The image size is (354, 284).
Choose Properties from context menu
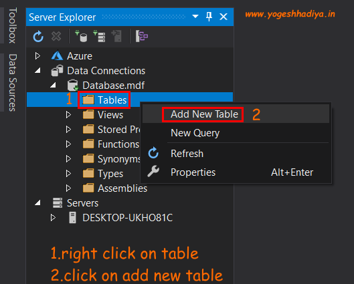(x=236, y=172)
